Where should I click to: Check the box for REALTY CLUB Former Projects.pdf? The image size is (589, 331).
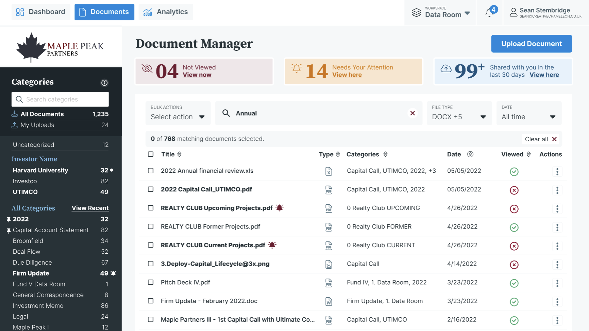151,226
